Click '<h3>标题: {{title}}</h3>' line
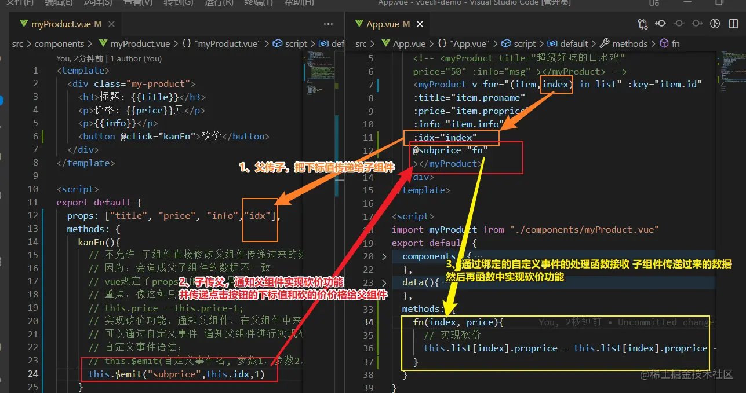Viewport: 746px width, 393px height. (141, 97)
